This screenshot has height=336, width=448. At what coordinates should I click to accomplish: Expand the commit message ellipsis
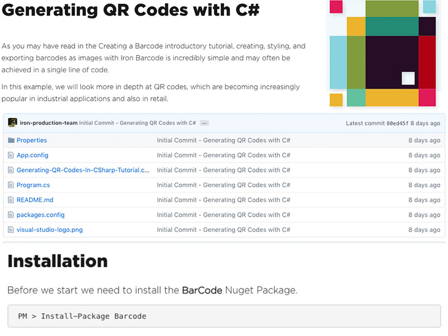coord(204,123)
